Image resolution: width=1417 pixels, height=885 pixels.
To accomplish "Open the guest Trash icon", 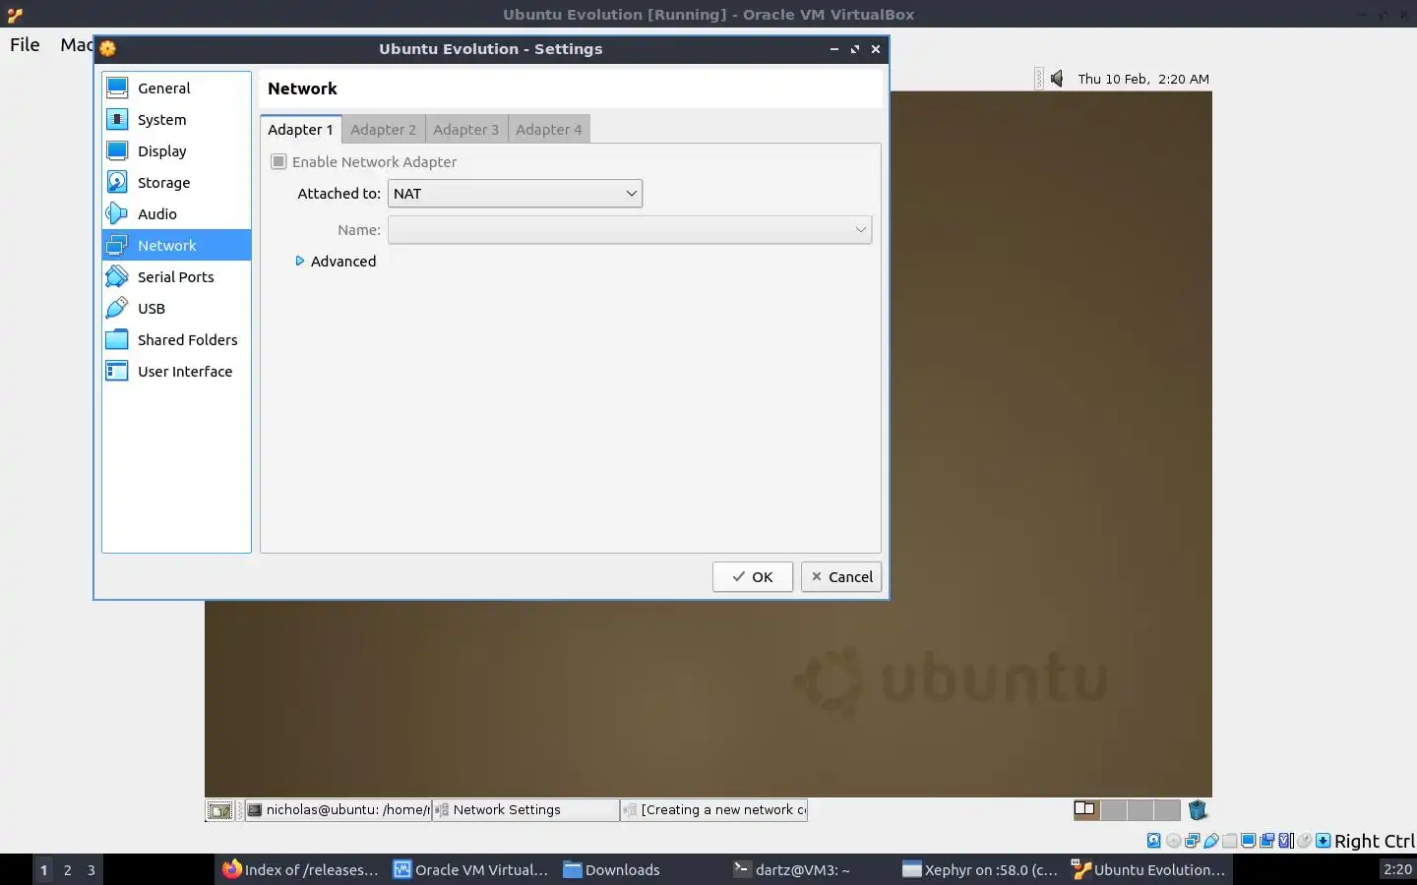I will point(1198,810).
